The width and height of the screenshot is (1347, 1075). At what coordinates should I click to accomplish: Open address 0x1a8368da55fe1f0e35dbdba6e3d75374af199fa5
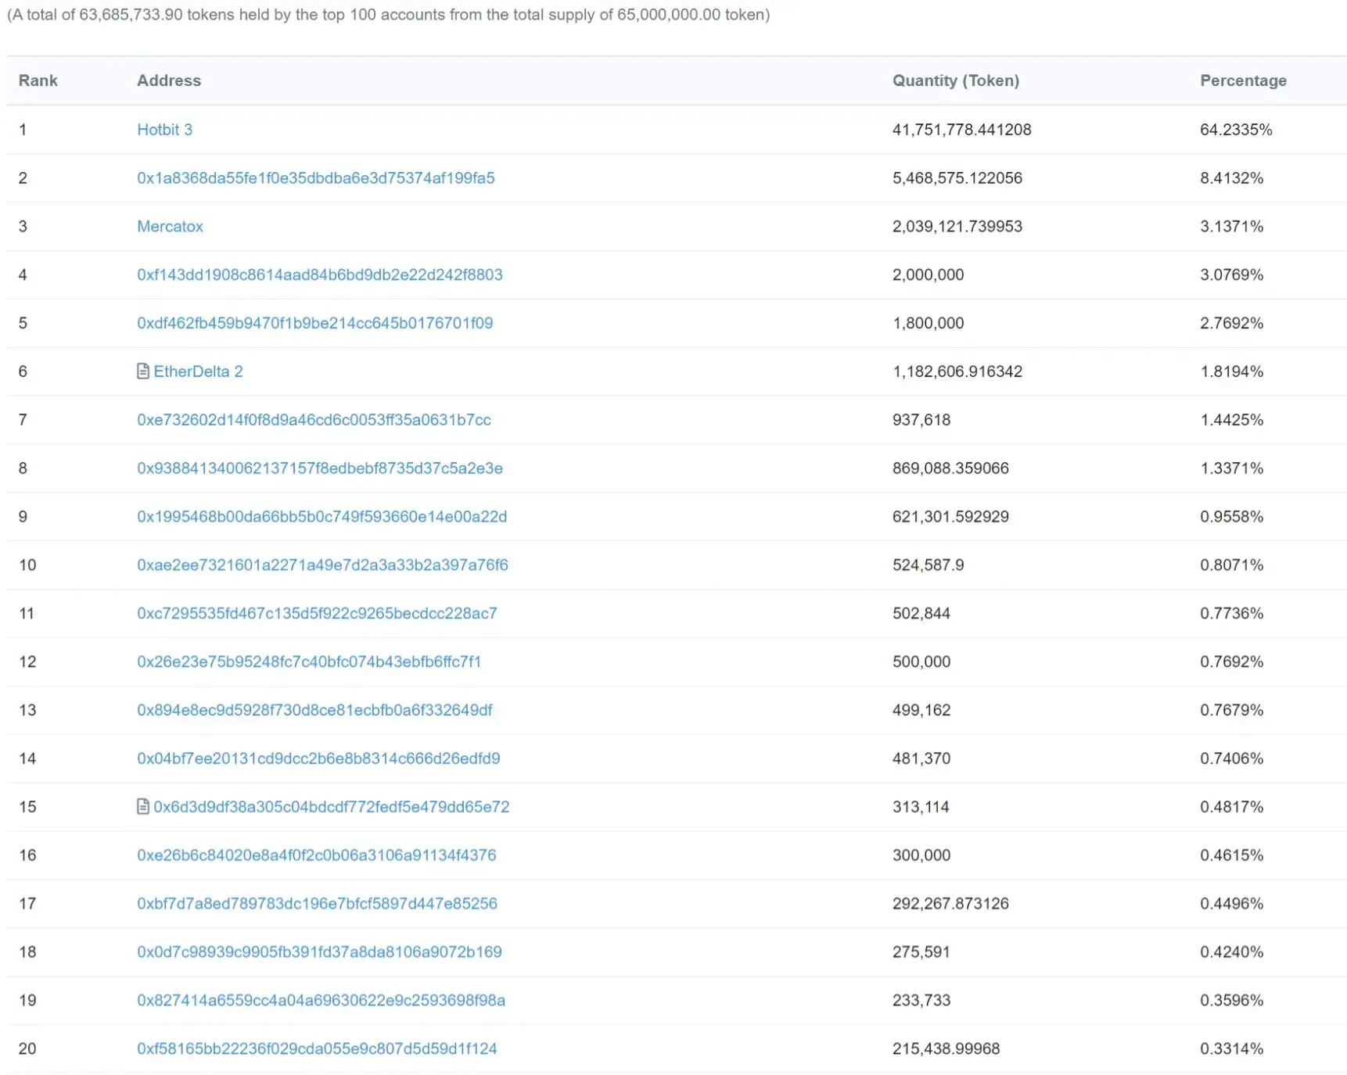click(316, 178)
